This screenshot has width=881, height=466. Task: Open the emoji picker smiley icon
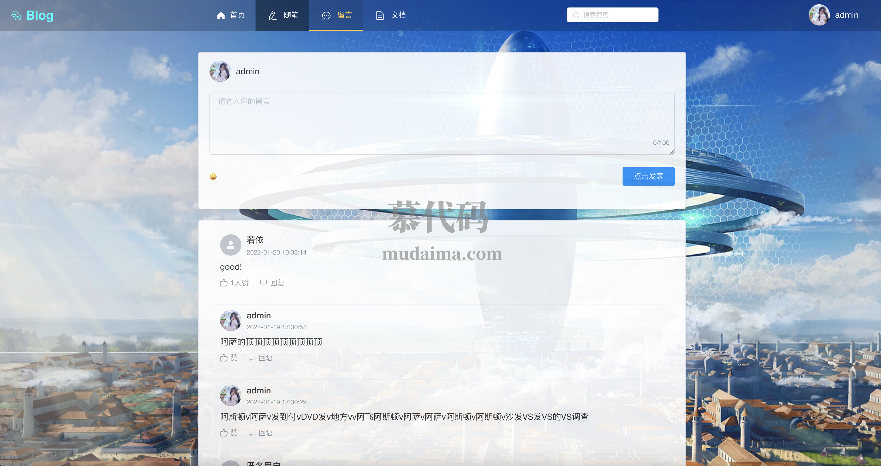(x=213, y=176)
